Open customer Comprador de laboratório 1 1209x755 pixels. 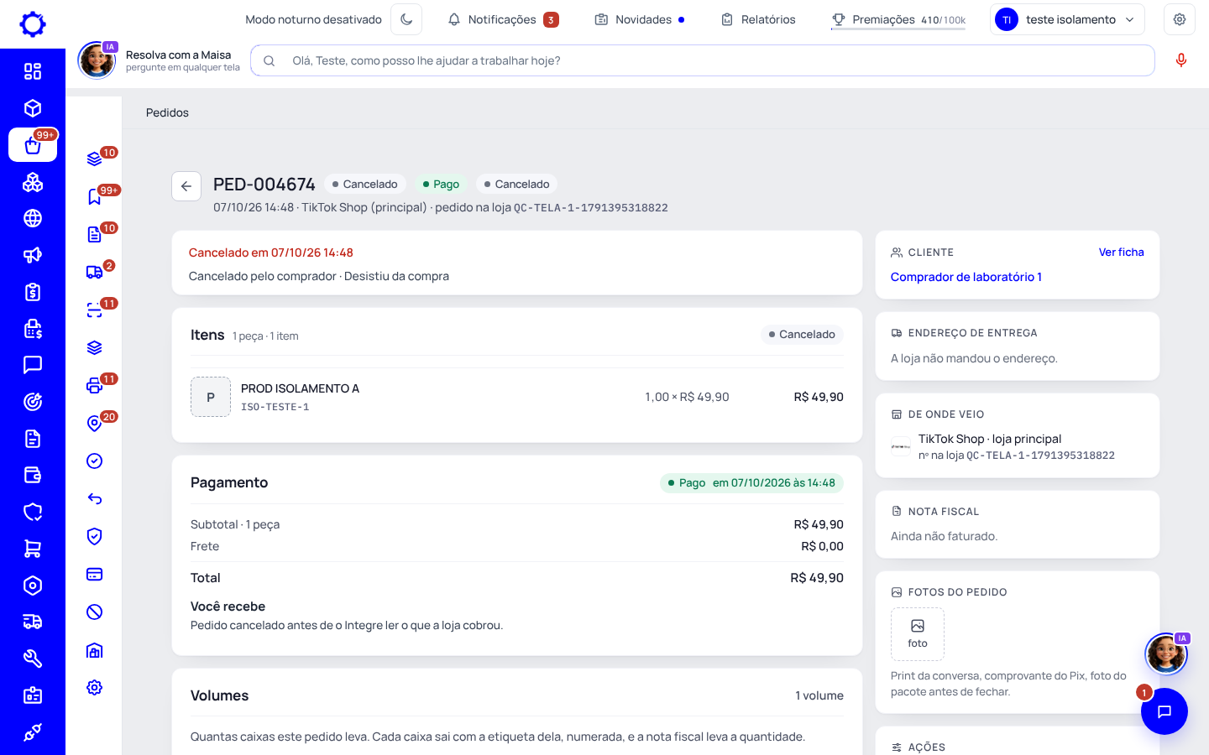(x=966, y=277)
